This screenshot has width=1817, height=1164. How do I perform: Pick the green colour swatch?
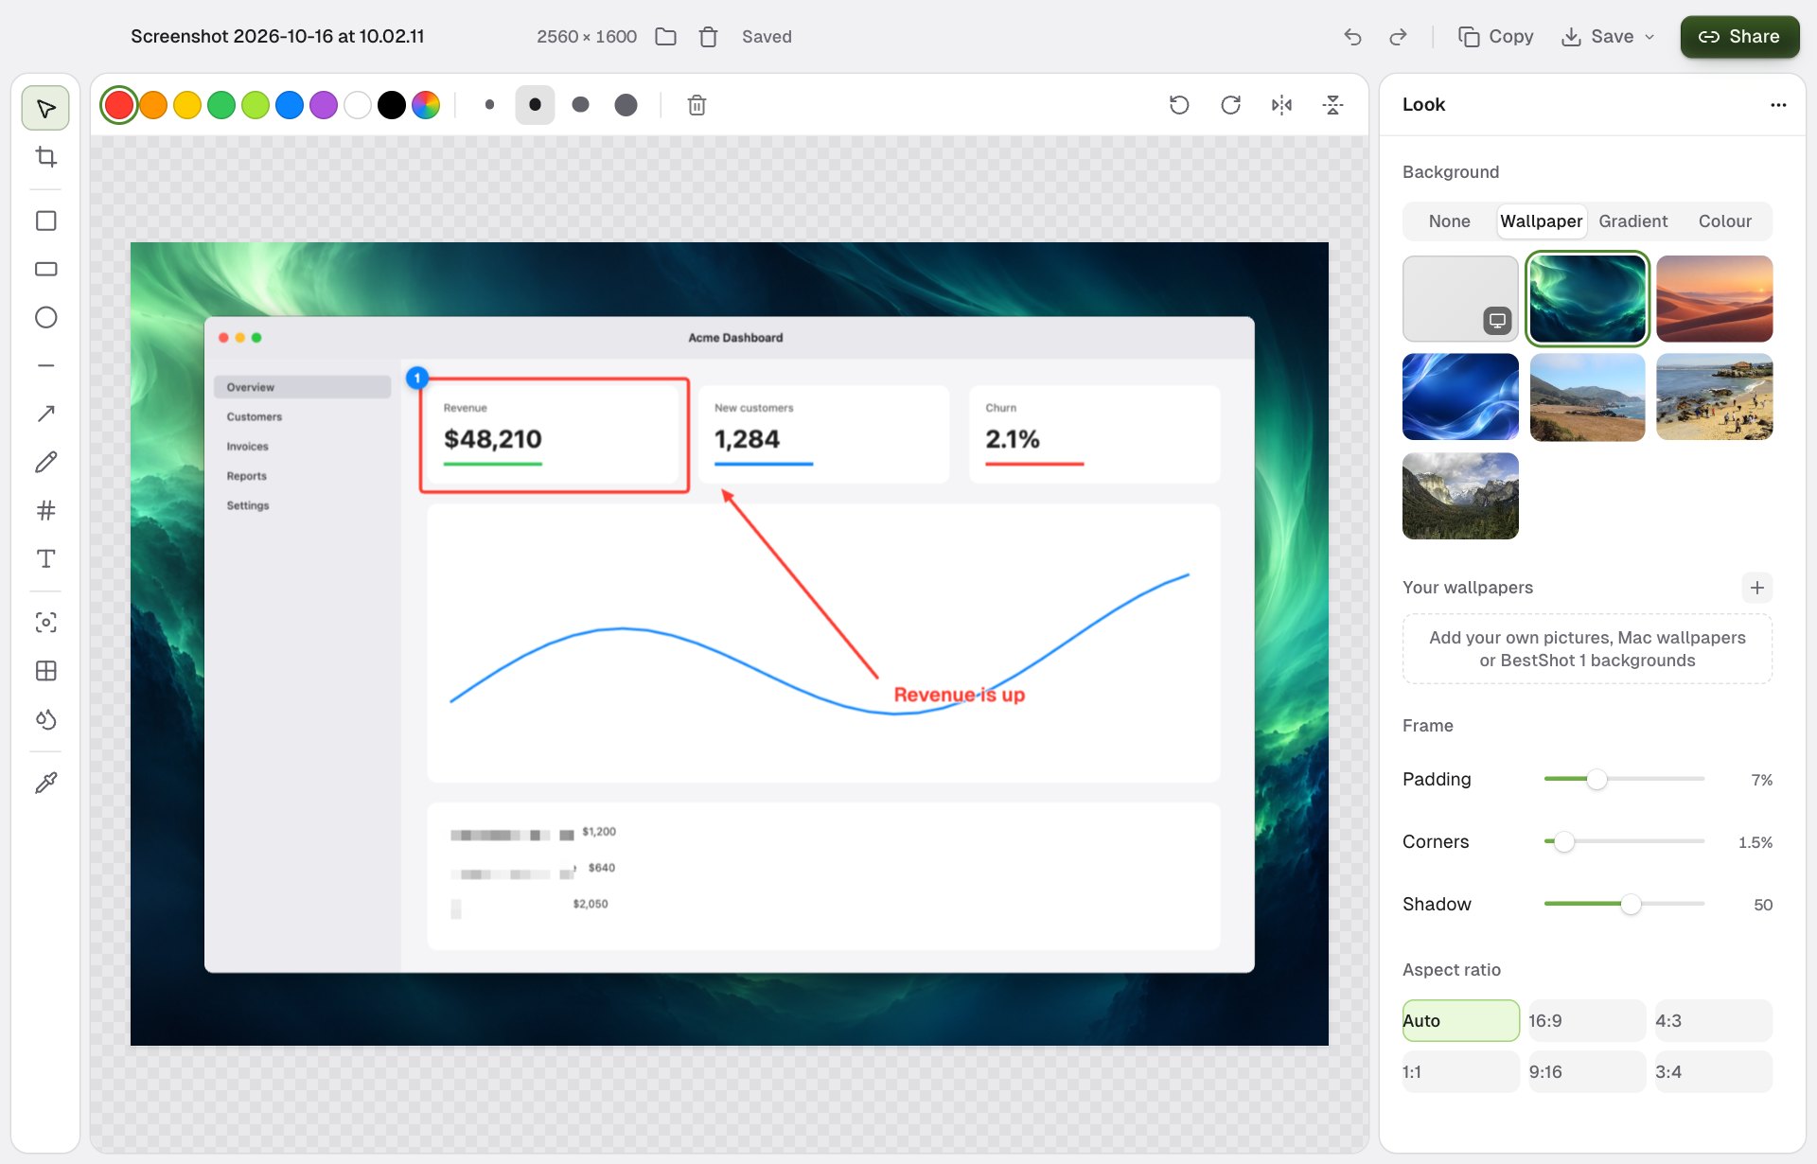point(221,105)
